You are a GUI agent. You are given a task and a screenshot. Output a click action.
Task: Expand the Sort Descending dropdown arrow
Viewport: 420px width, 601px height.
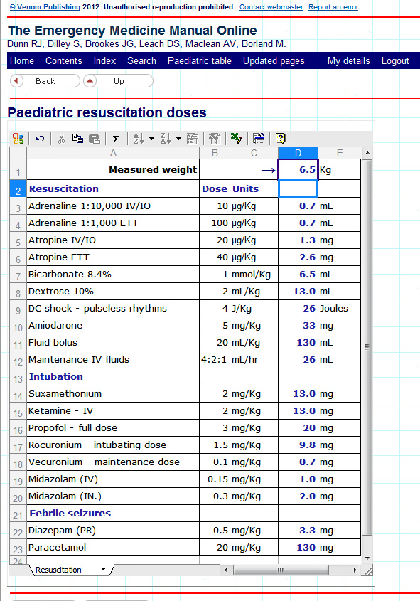(178, 139)
